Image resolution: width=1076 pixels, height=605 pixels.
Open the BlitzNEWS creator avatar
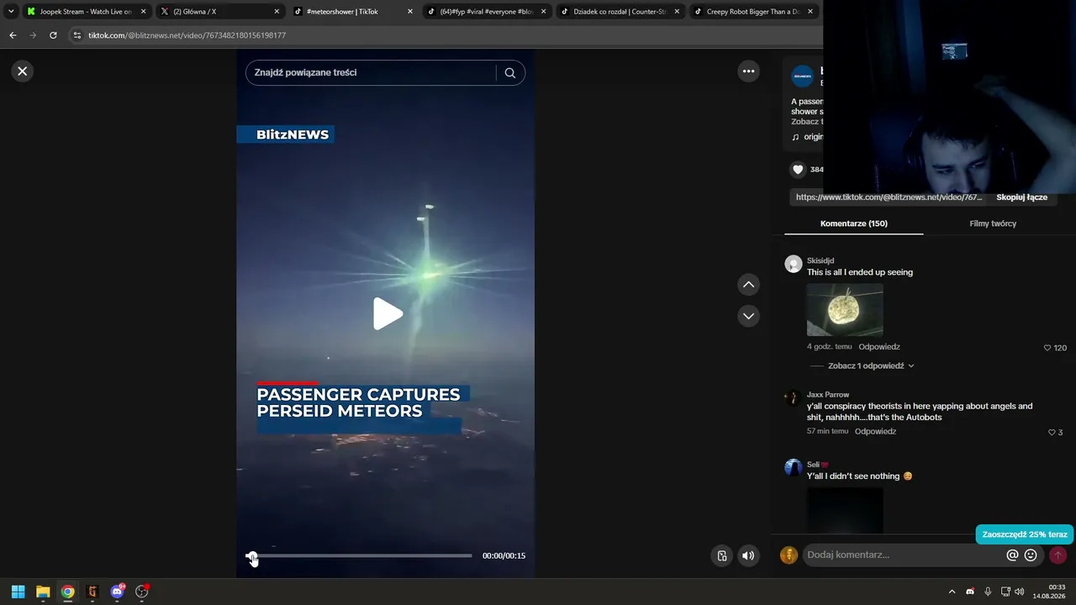tap(803, 76)
